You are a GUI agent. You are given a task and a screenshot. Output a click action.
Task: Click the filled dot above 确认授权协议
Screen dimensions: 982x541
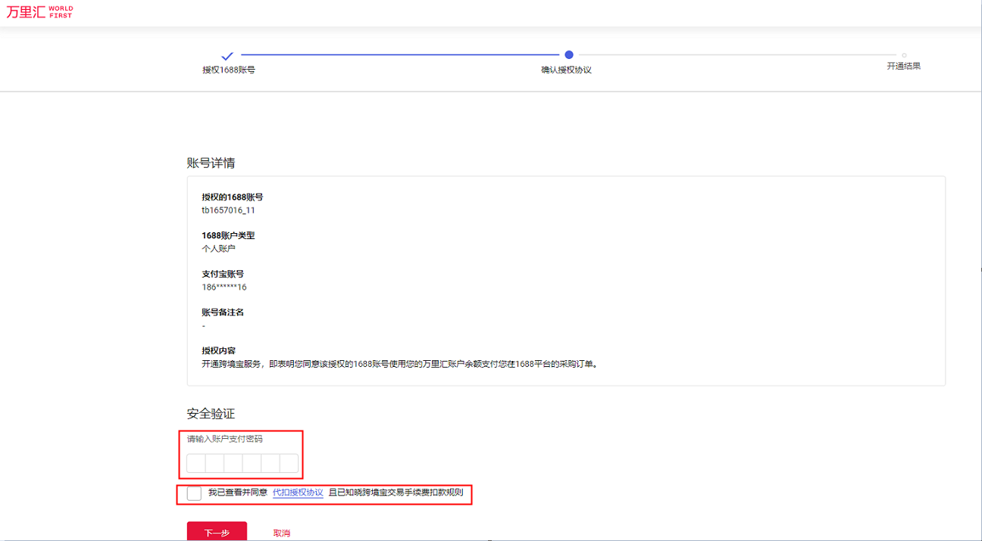pyautogui.click(x=570, y=55)
